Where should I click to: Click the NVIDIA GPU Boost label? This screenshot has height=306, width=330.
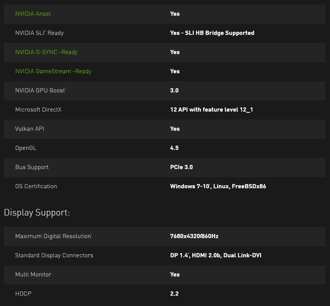(41, 90)
